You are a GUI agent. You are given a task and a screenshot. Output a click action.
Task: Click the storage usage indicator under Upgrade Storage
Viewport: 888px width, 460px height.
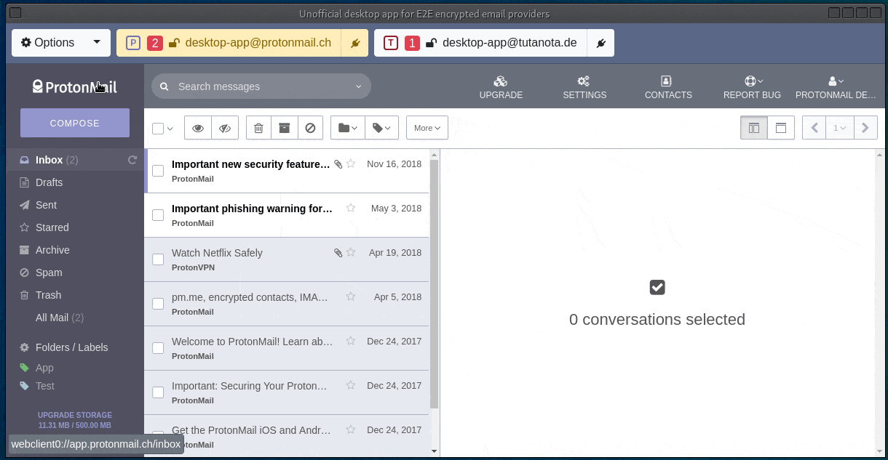pyautogui.click(x=75, y=425)
